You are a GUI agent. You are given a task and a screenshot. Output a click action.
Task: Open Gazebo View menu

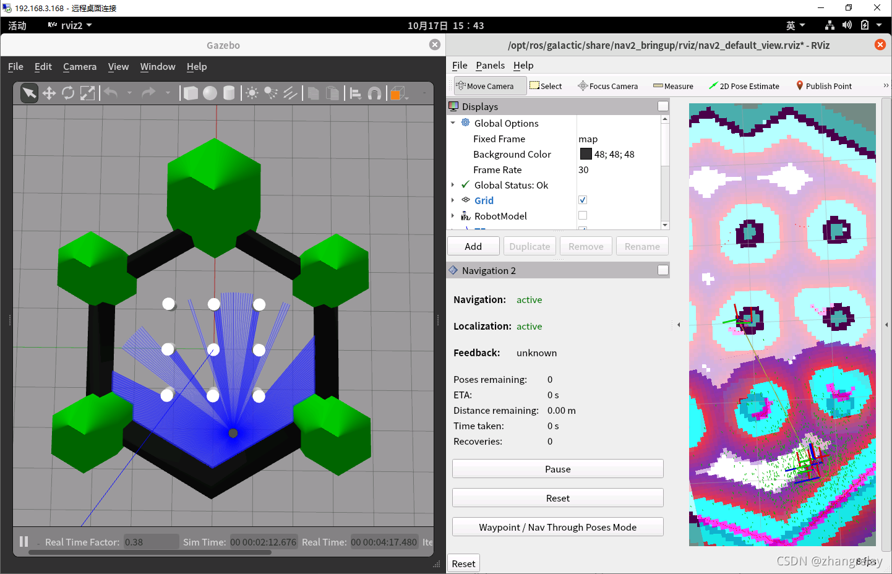point(118,67)
